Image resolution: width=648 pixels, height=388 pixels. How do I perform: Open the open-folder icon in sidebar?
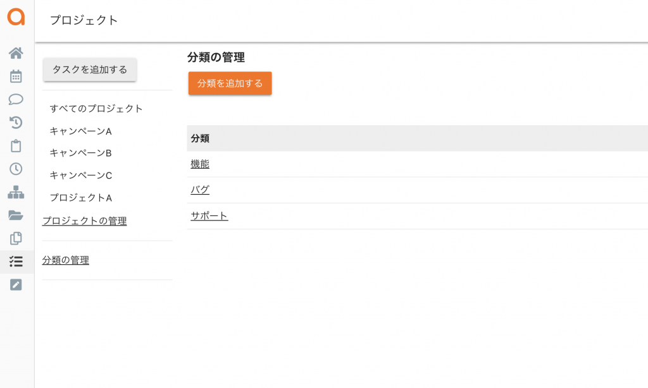coord(16,215)
